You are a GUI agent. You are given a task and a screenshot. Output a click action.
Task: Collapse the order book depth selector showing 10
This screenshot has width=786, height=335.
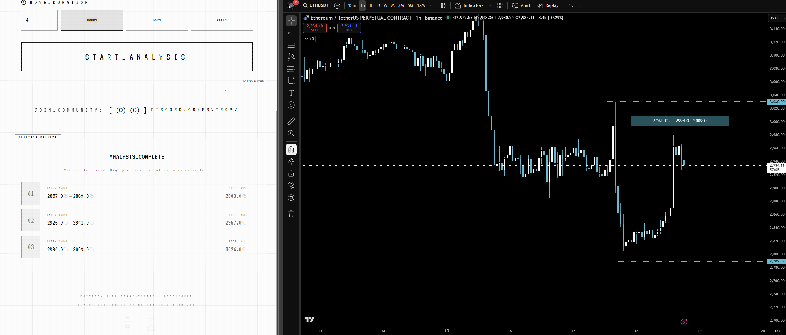[x=309, y=39]
